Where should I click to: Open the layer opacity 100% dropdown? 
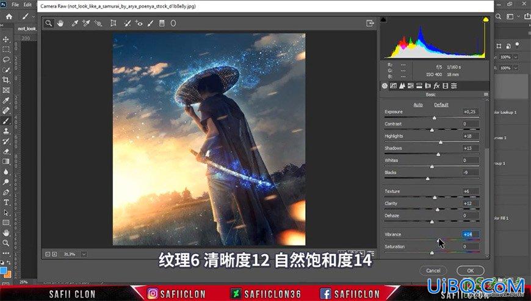coord(516,57)
